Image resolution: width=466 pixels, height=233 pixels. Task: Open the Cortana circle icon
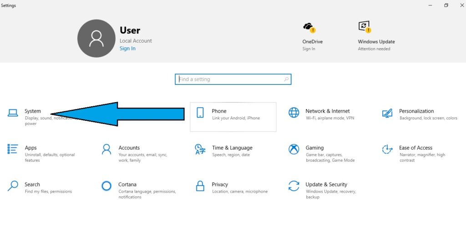(106, 186)
